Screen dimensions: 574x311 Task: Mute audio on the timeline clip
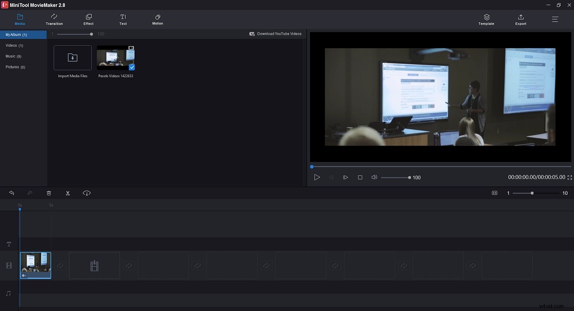[23, 275]
